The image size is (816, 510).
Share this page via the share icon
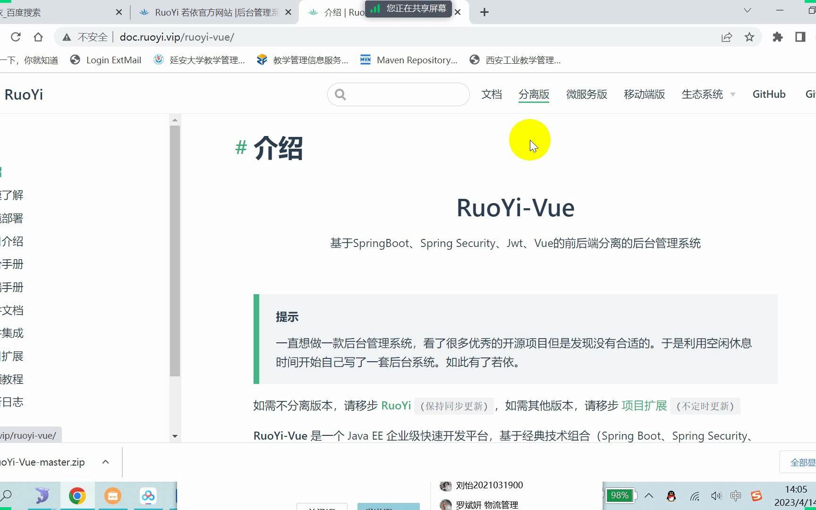pos(727,37)
